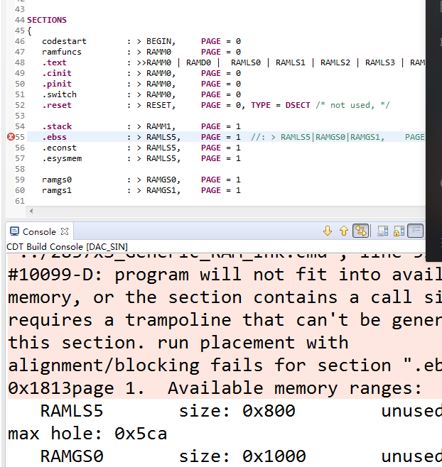Click .switch on line 51
This screenshot has width=442, height=467.
click(x=59, y=94)
